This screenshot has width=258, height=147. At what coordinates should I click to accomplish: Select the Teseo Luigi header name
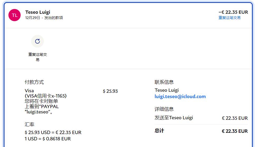(37, 12)
